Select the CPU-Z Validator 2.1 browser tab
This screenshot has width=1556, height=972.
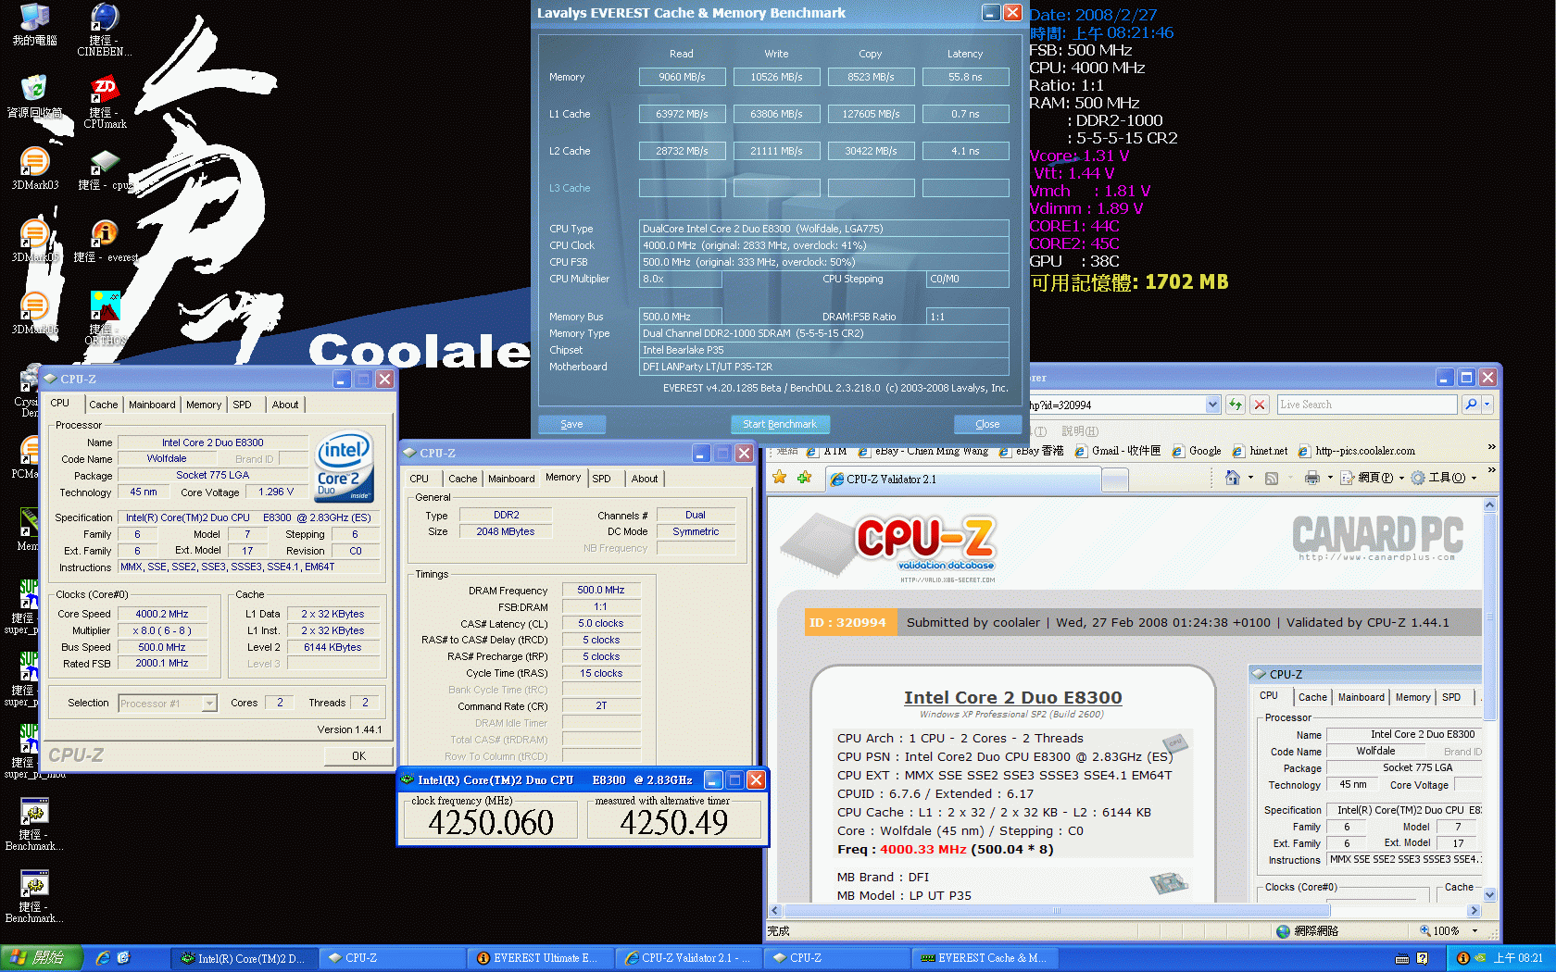[x=963, y=479]
